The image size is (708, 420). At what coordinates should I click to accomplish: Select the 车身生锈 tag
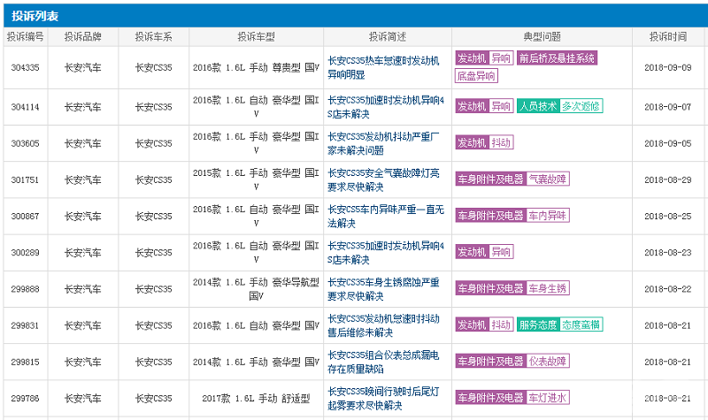pos(548,288)
